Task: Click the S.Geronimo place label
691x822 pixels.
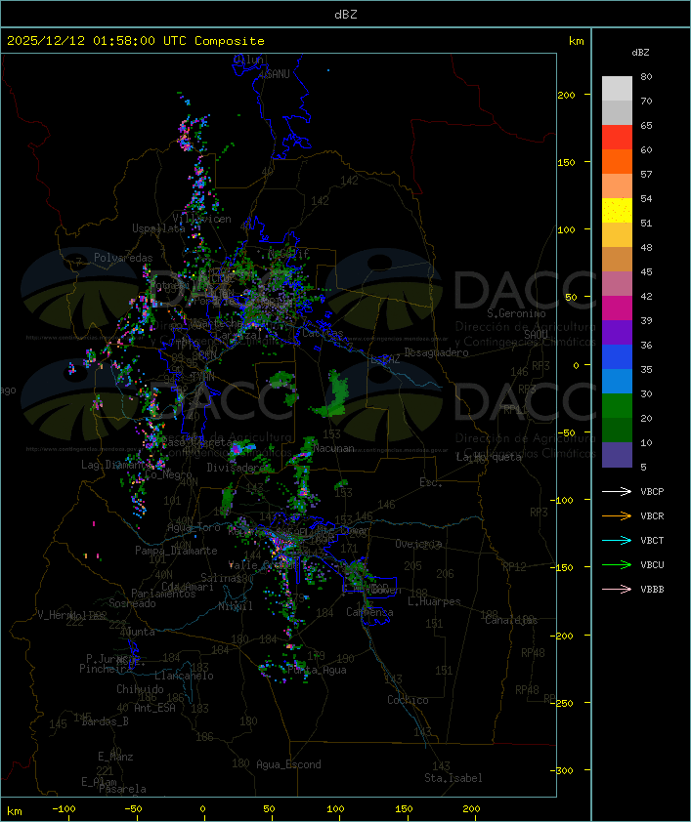Action: click(516, 313)
